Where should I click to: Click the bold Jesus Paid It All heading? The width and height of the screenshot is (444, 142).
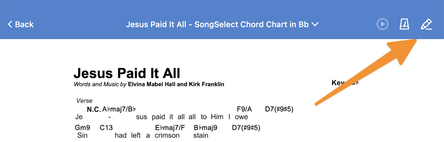coord(127,73)
